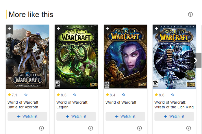
Task: Add Legion to Watchlist
Action: pos(76,116)
